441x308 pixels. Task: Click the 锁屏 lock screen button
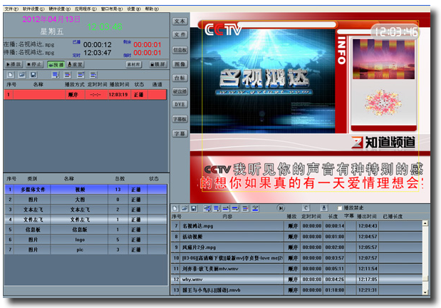click(x=157, y=64)
